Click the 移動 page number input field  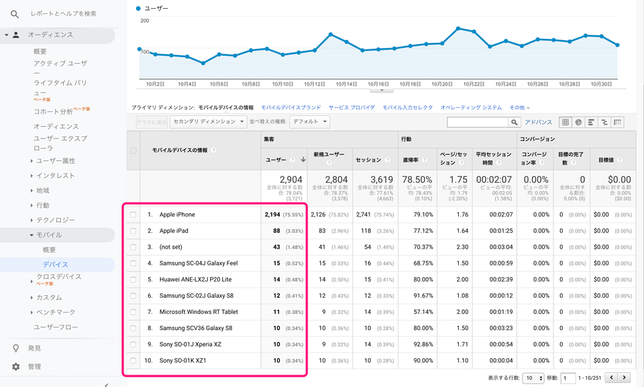click(568, 378)
